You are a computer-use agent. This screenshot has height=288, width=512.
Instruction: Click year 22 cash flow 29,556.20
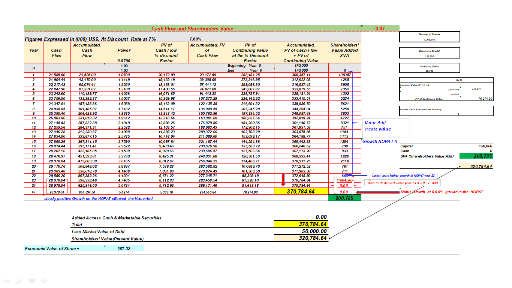pos(57,175)
